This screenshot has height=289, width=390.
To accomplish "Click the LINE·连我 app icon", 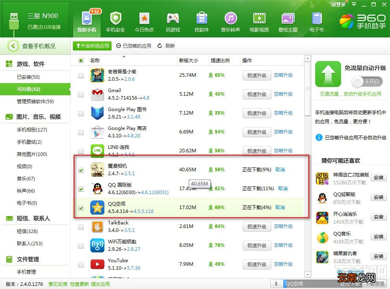I will [x=98, y=151].
